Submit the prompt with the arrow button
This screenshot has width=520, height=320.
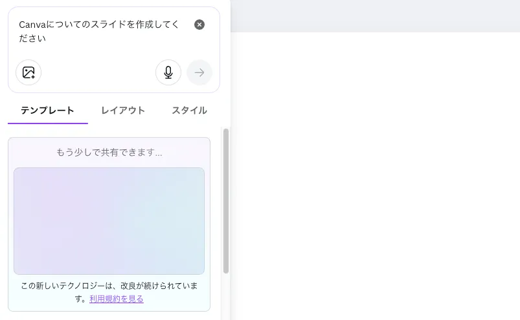pyautogui.click(x=199, y=72)
